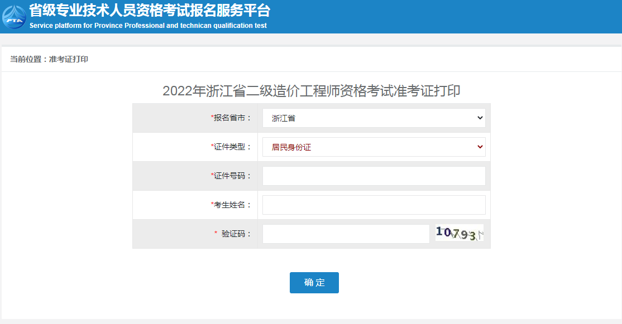
Task: Focus the 证件号码 input field
Action: coord(374,176)
